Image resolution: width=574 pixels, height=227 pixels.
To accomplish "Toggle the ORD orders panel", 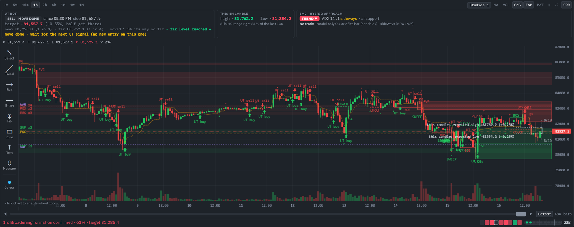I will pyautogui.click(x=566, y=5).
